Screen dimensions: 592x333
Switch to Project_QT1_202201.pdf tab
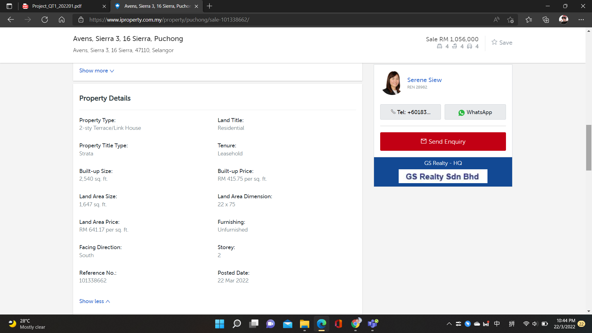tap(57, 6)
